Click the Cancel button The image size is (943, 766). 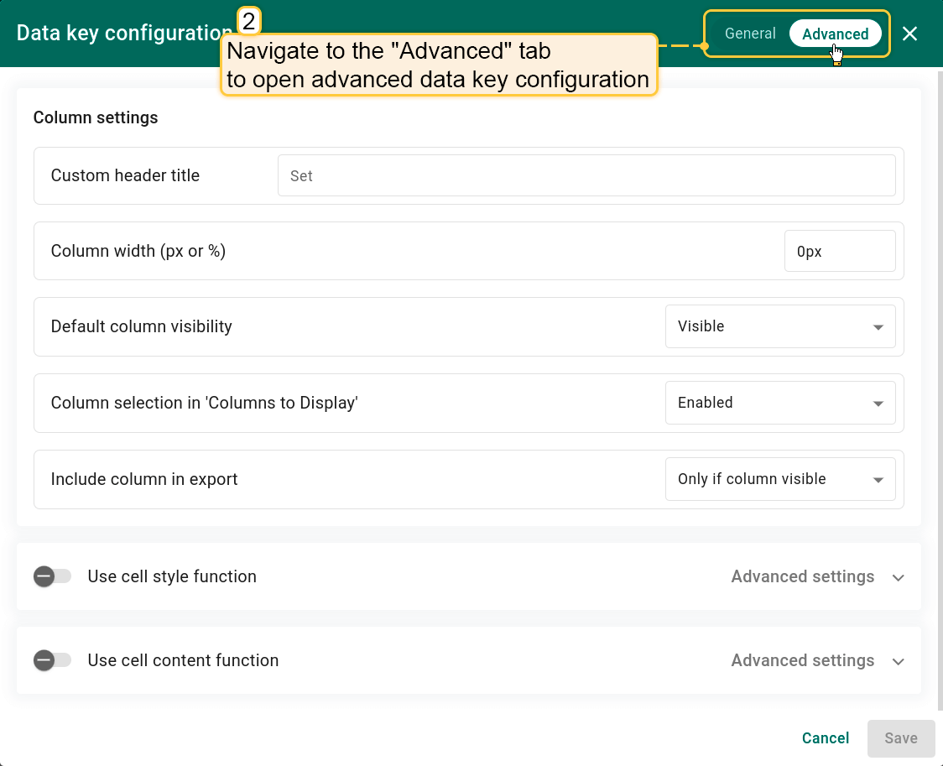pos(825,738)
